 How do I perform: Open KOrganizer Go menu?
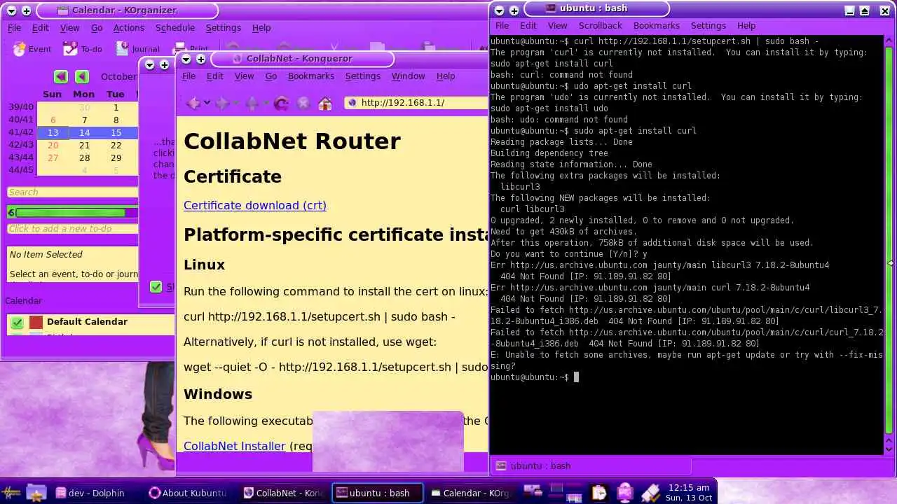[97, 28]
